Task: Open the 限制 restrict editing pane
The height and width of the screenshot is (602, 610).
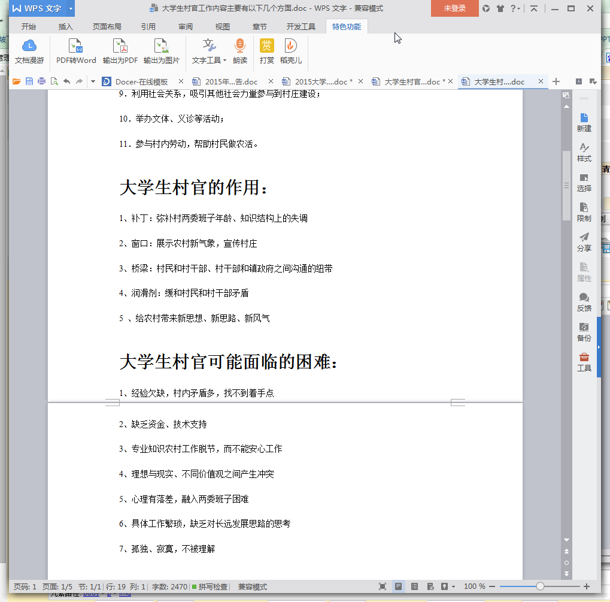Action: [584, 213]
